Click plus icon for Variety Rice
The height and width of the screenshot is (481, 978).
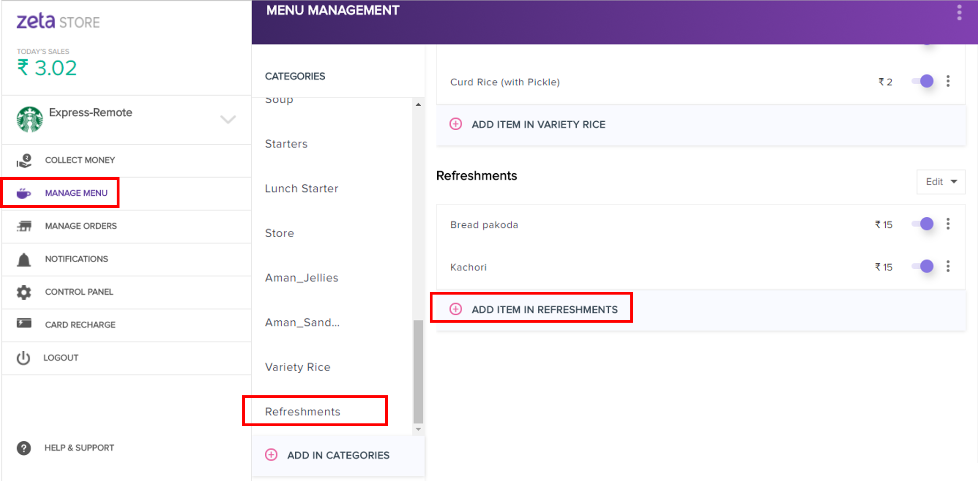(x=455, y=124)
